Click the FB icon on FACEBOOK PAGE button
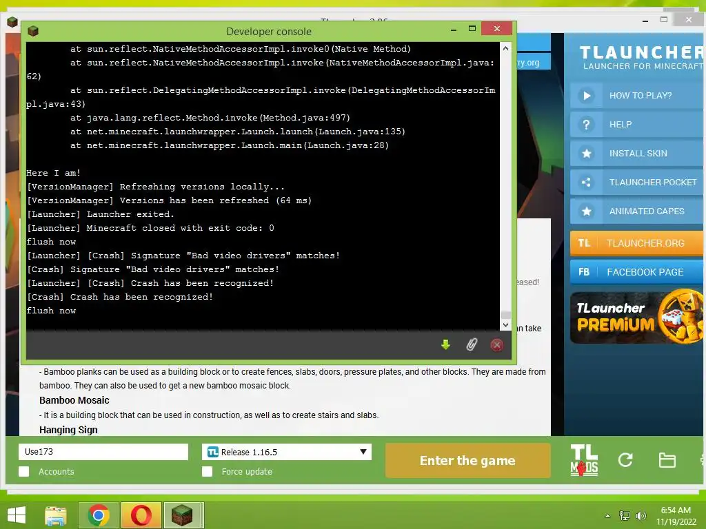This screenshot has width=706, height=529. click(584, 271)
